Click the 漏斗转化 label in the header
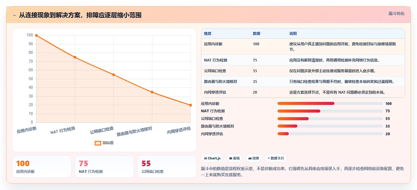This screenshot has height=190, width=417. coord(396,13)
